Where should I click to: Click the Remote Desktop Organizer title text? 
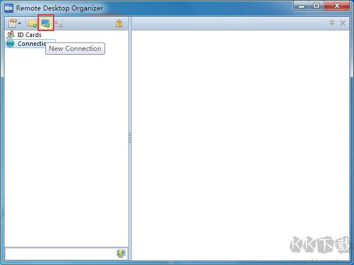tap(59, 8)
